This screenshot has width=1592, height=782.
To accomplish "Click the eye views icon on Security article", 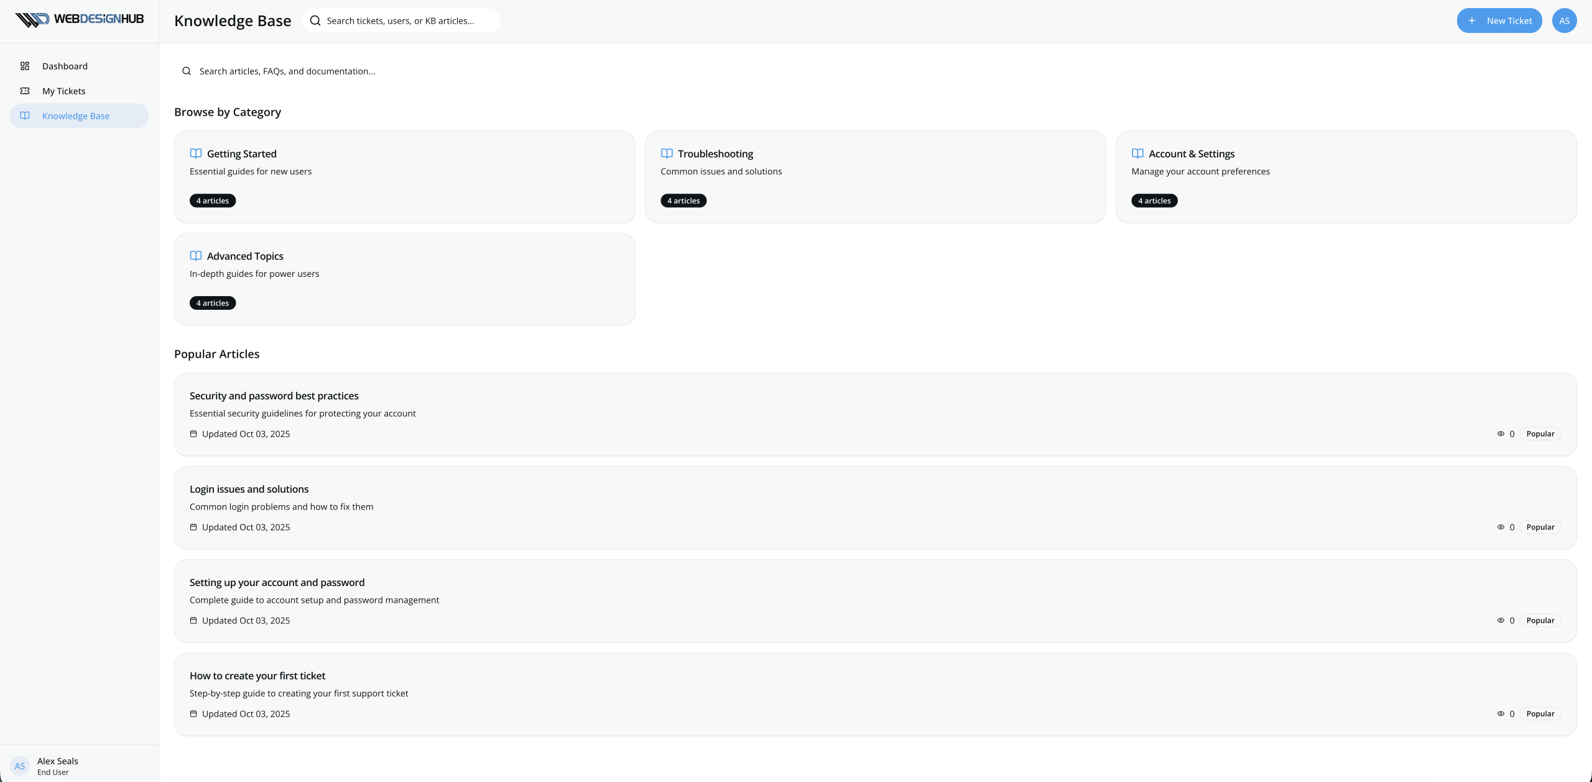I will pyautogui.click(x=1501, y=434).
